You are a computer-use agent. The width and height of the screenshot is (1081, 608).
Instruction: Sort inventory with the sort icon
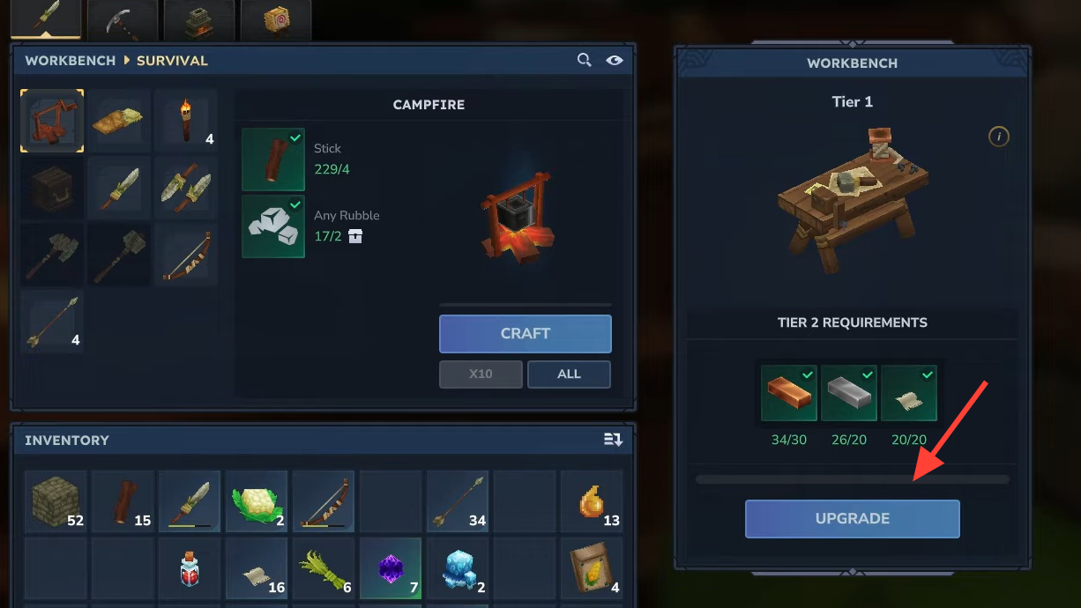[613, 440]
